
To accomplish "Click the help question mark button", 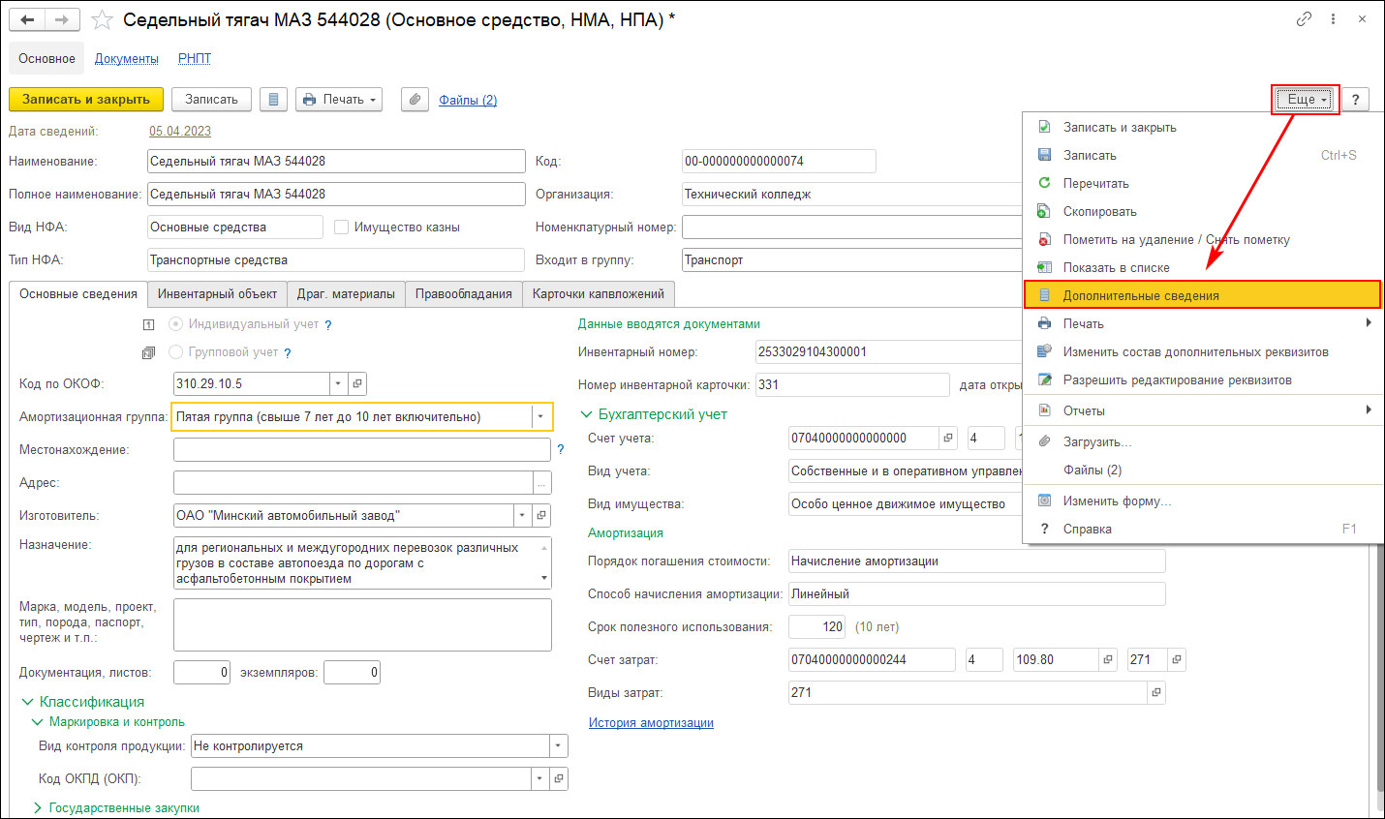I will (1355, 99).
